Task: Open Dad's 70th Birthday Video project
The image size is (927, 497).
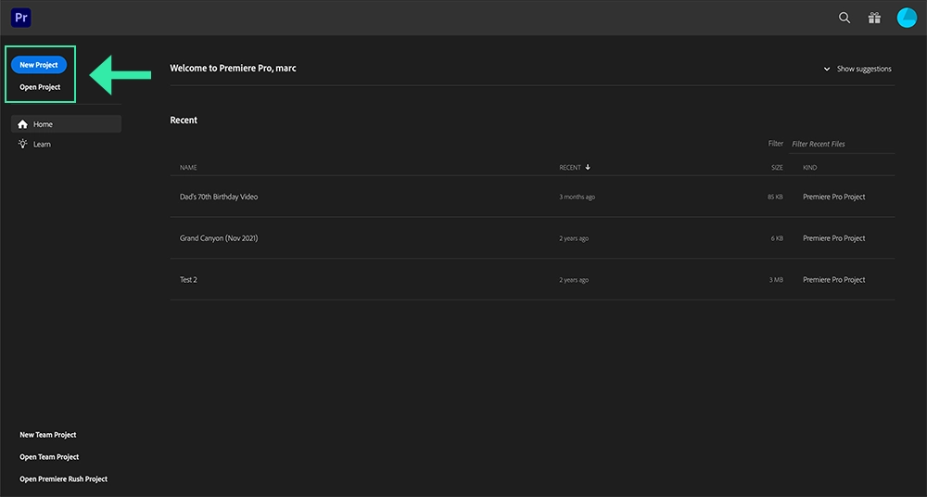Action: 219,197
